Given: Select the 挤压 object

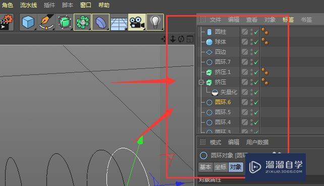Looking at the screenshot, I should 221,82.
